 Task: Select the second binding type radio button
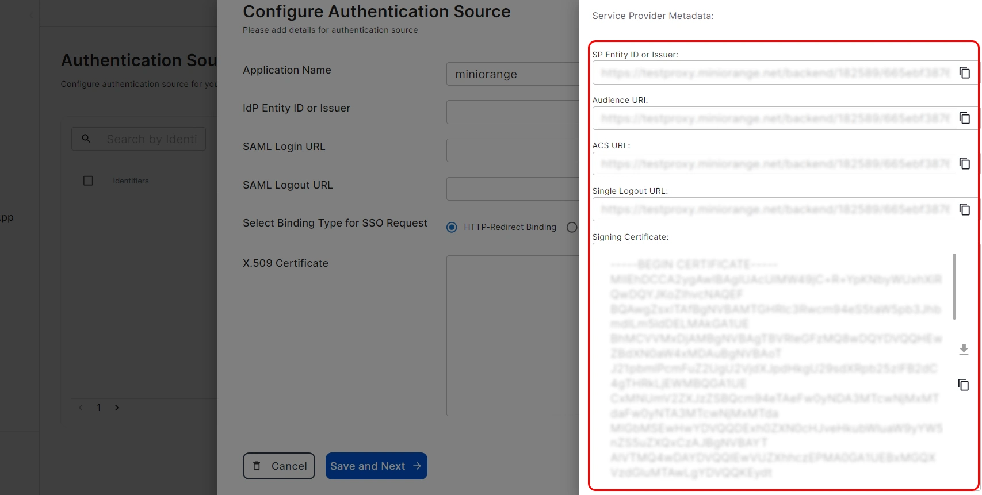[x=571, y=227]
